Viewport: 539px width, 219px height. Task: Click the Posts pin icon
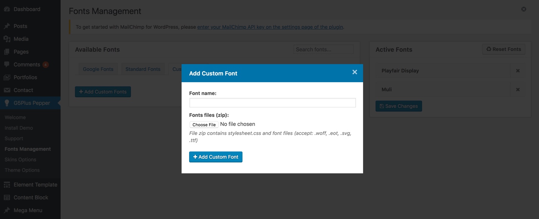(x=7, y=26)
